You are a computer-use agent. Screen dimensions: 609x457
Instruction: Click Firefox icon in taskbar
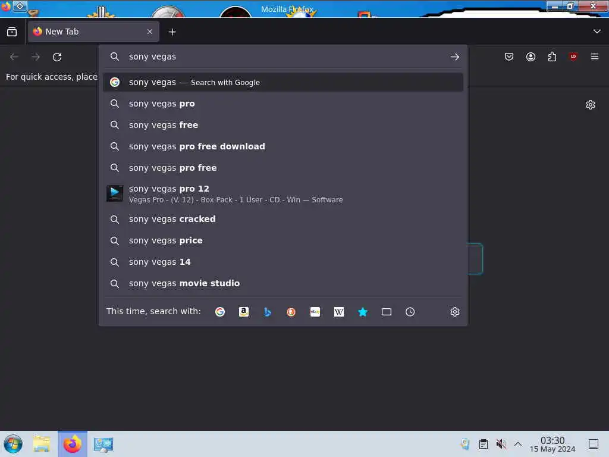coord(73,444)
